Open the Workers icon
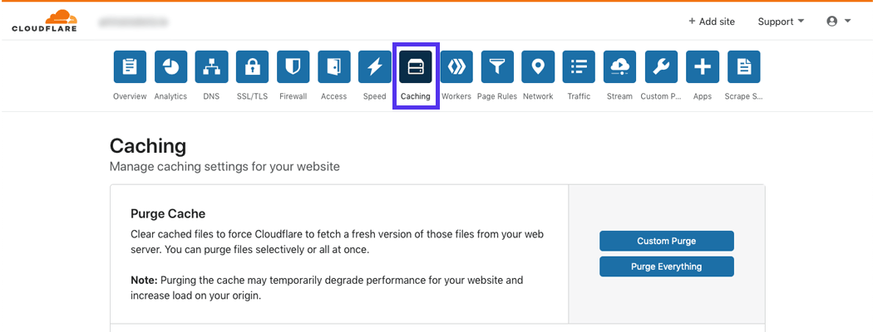The width and height of the screenshot is (873, 332). (456, 67)
